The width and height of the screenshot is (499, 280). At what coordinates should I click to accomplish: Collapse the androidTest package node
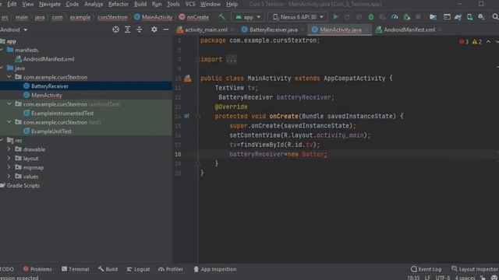click(x=9, y=103)
